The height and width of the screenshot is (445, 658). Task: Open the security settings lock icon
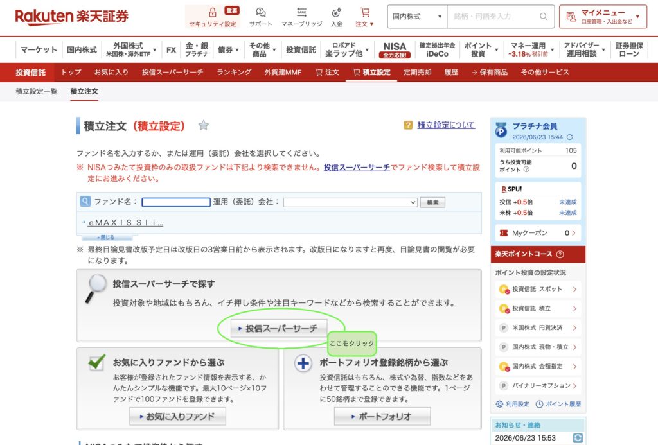tap(213, 12)
